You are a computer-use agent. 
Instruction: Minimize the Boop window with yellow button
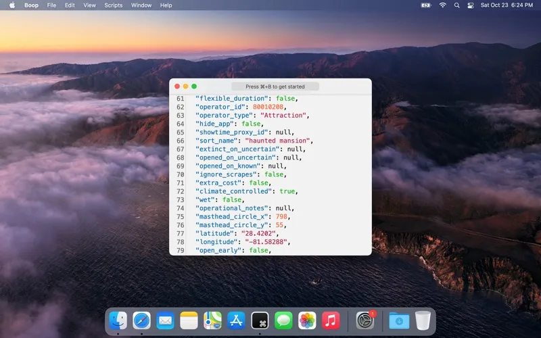coord(185,87)
